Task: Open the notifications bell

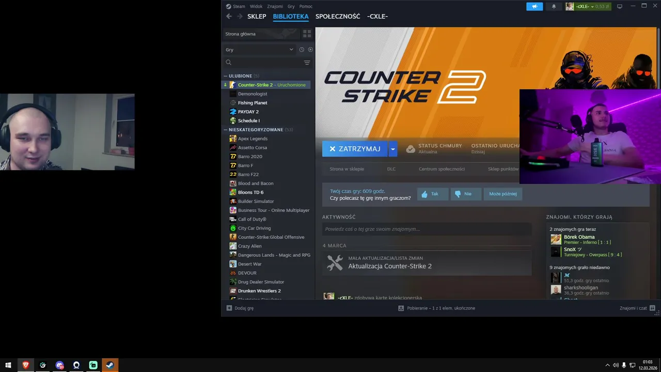Action: pos(554,6)
